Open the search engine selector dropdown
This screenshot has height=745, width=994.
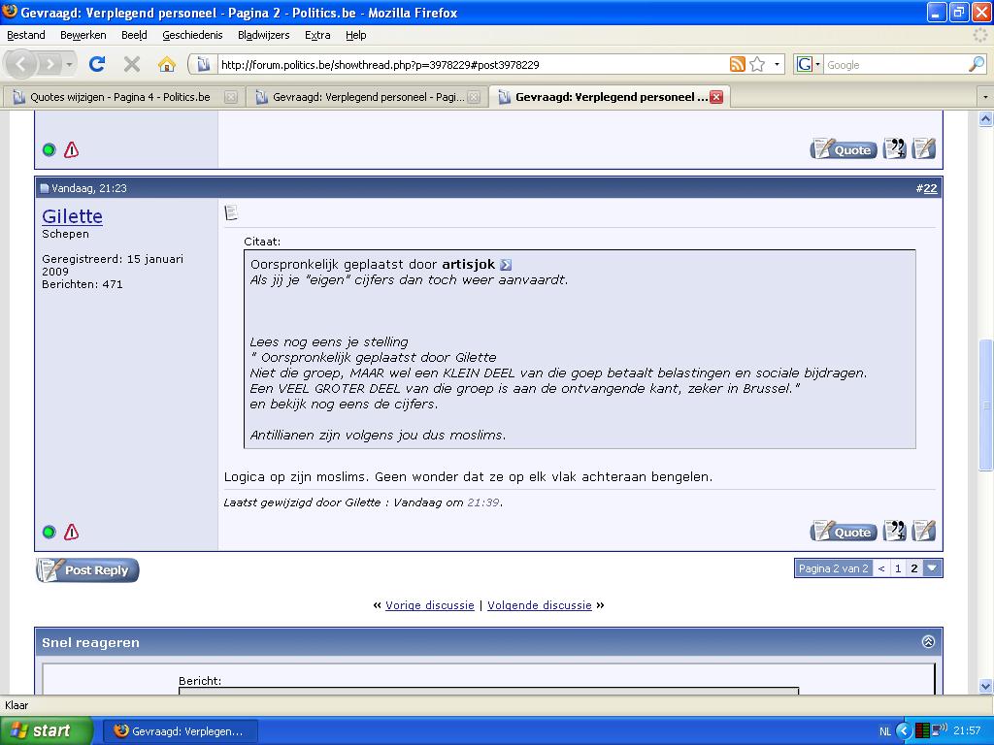point(808,65)
